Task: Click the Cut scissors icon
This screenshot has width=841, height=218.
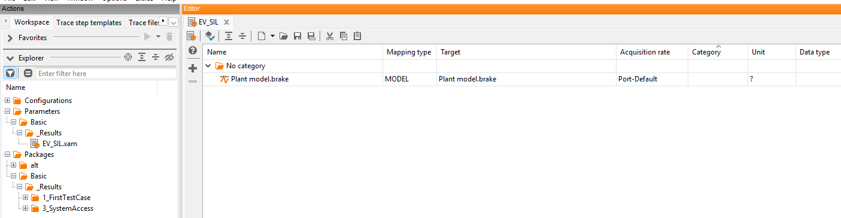Action: [329, 36]
